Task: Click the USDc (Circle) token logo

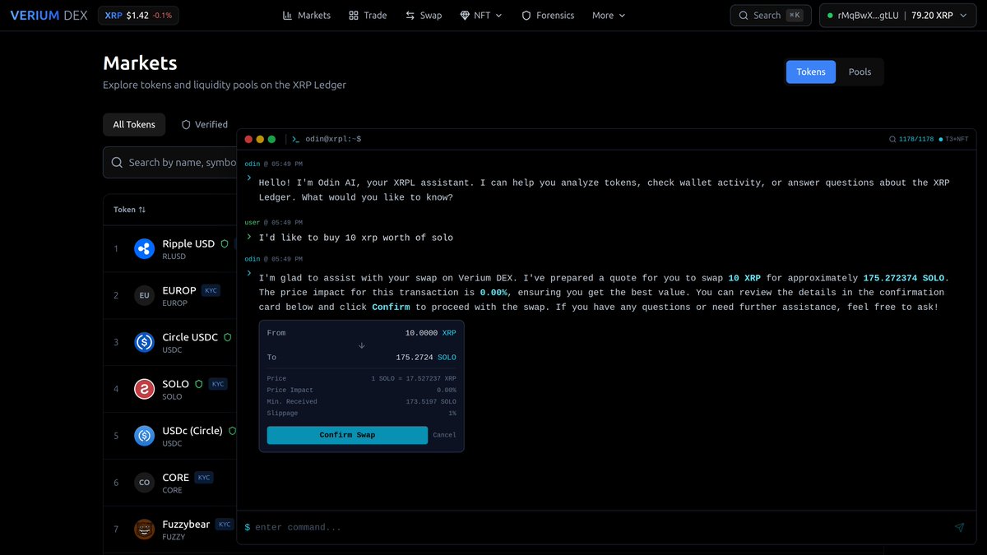Action: pos(145,436)
